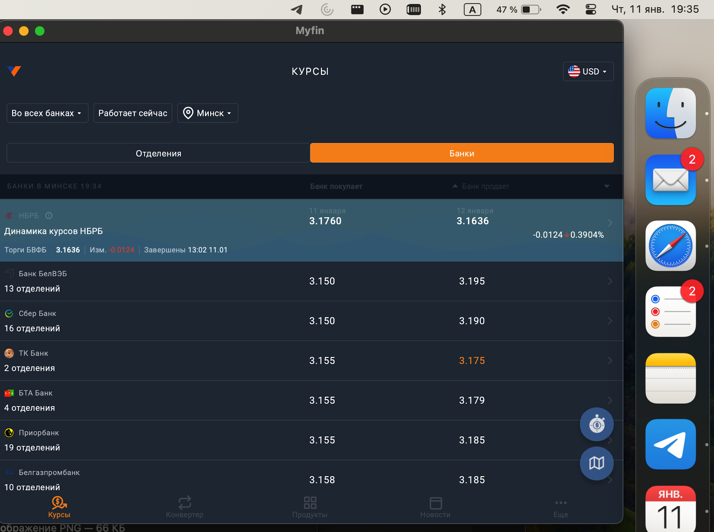Expand the 'Во всех банках' filter

[x=47, y=113]
